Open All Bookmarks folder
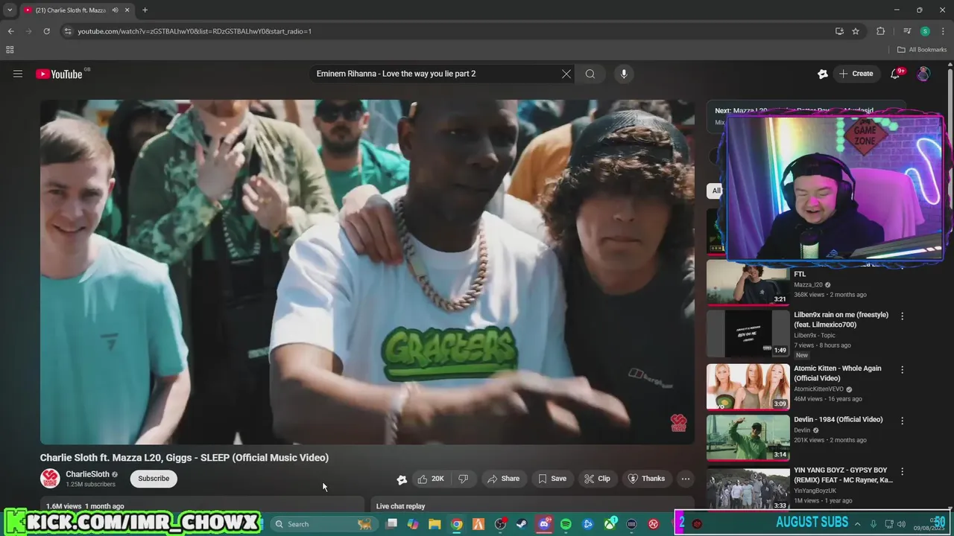This screenshot has height=536, width=954. coord(921,50)
